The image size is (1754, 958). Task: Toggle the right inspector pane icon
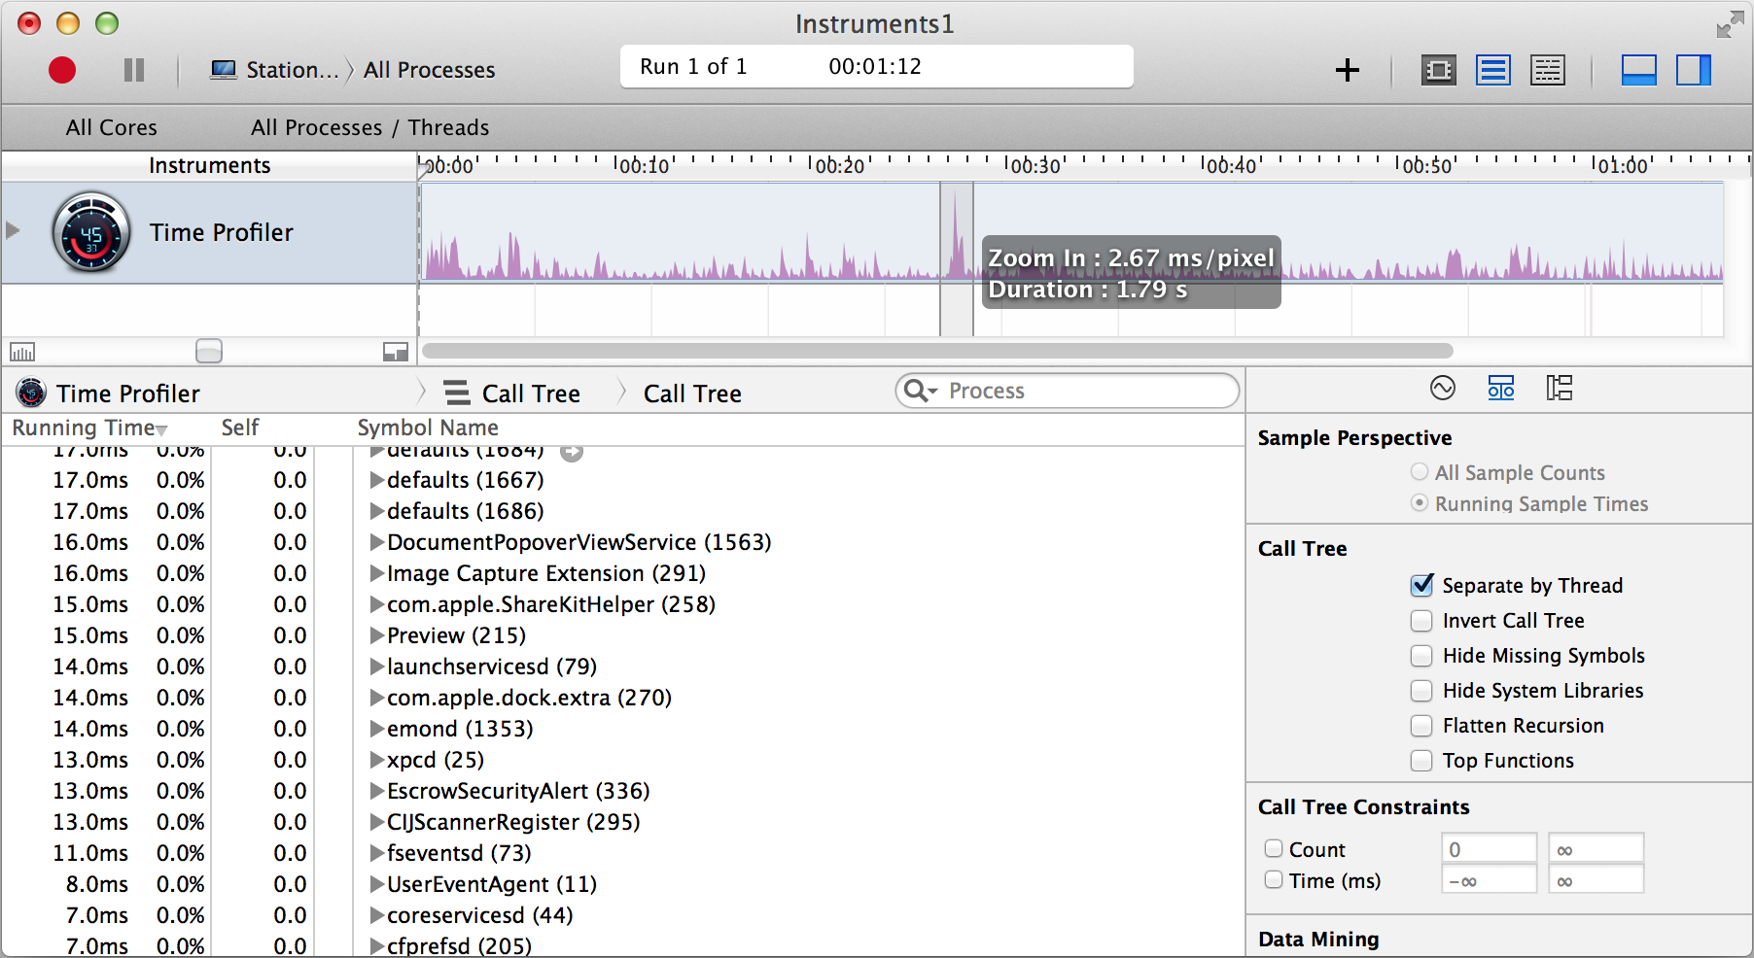coord(1694,70)
